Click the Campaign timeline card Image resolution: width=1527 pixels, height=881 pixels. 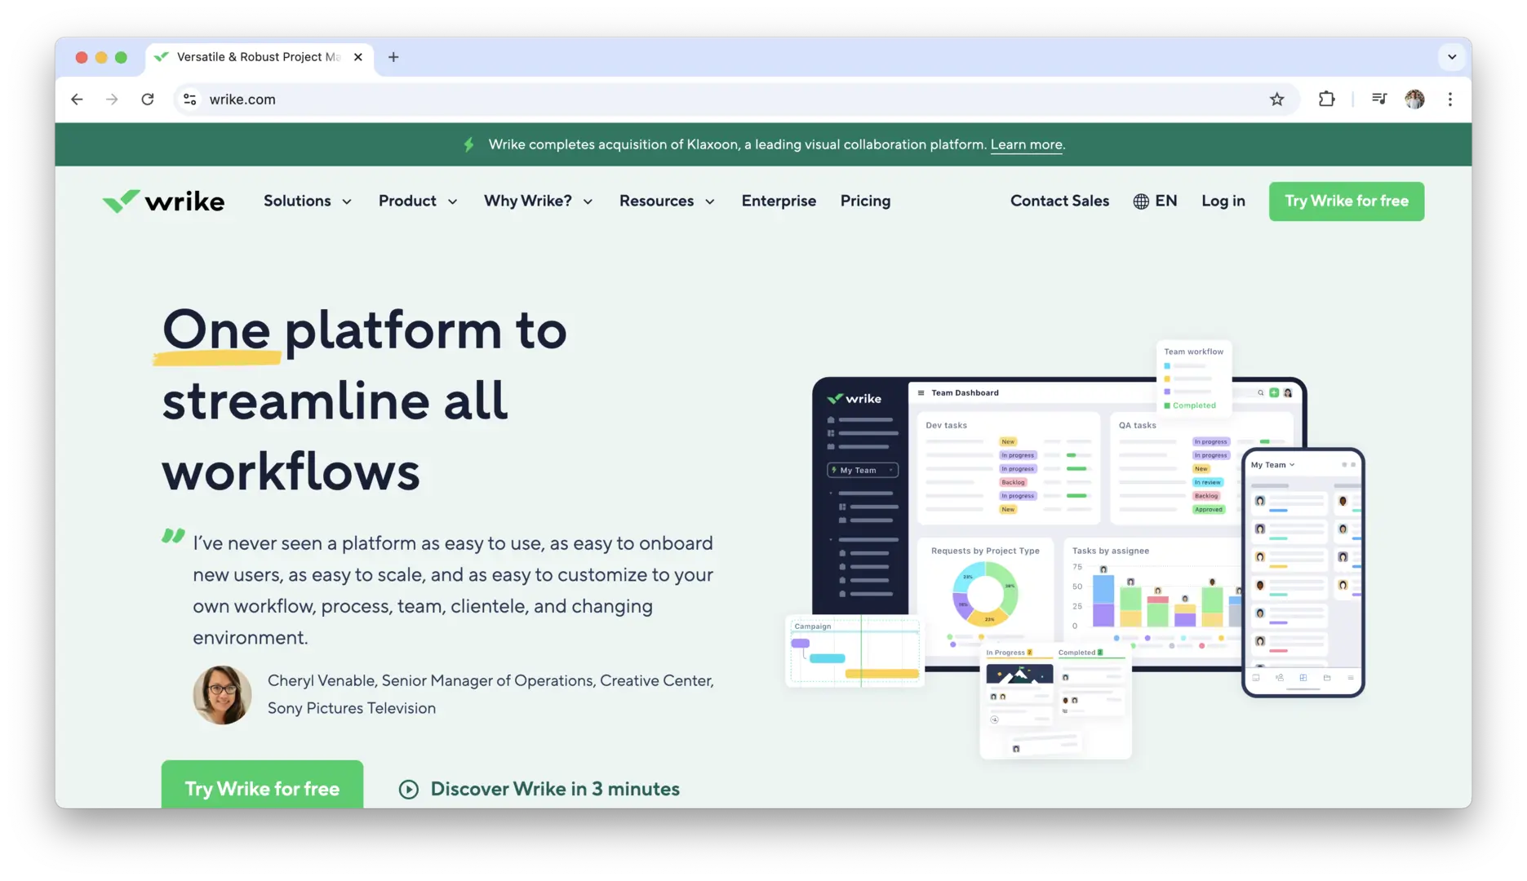pos(854,651)
